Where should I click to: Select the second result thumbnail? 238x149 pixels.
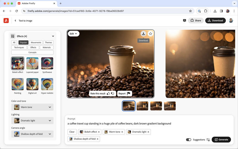[x=143, y=106]
